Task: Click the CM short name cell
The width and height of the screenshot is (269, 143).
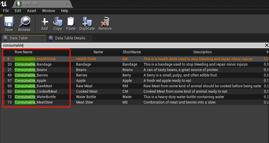Action: [x=125, y=91]
